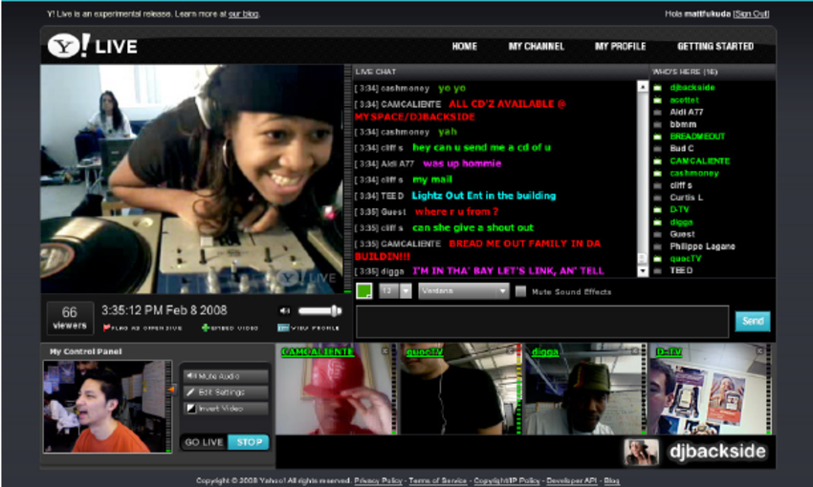
Task: Stop the broadcast with STOP
Action: [249, 442]
